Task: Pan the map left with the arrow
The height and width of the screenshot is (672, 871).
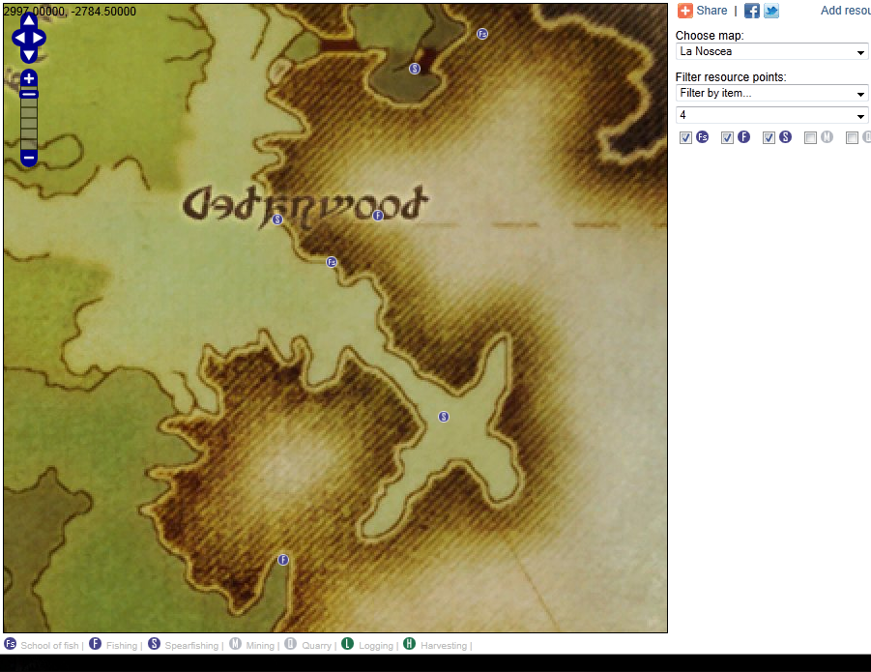Action: [x=18, y=39]
